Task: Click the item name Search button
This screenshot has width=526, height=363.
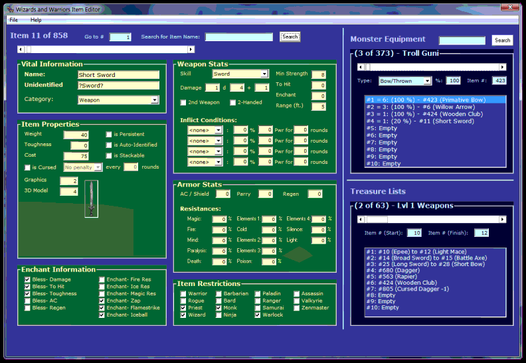Action: pyautogui.click(x=290, y=36)
